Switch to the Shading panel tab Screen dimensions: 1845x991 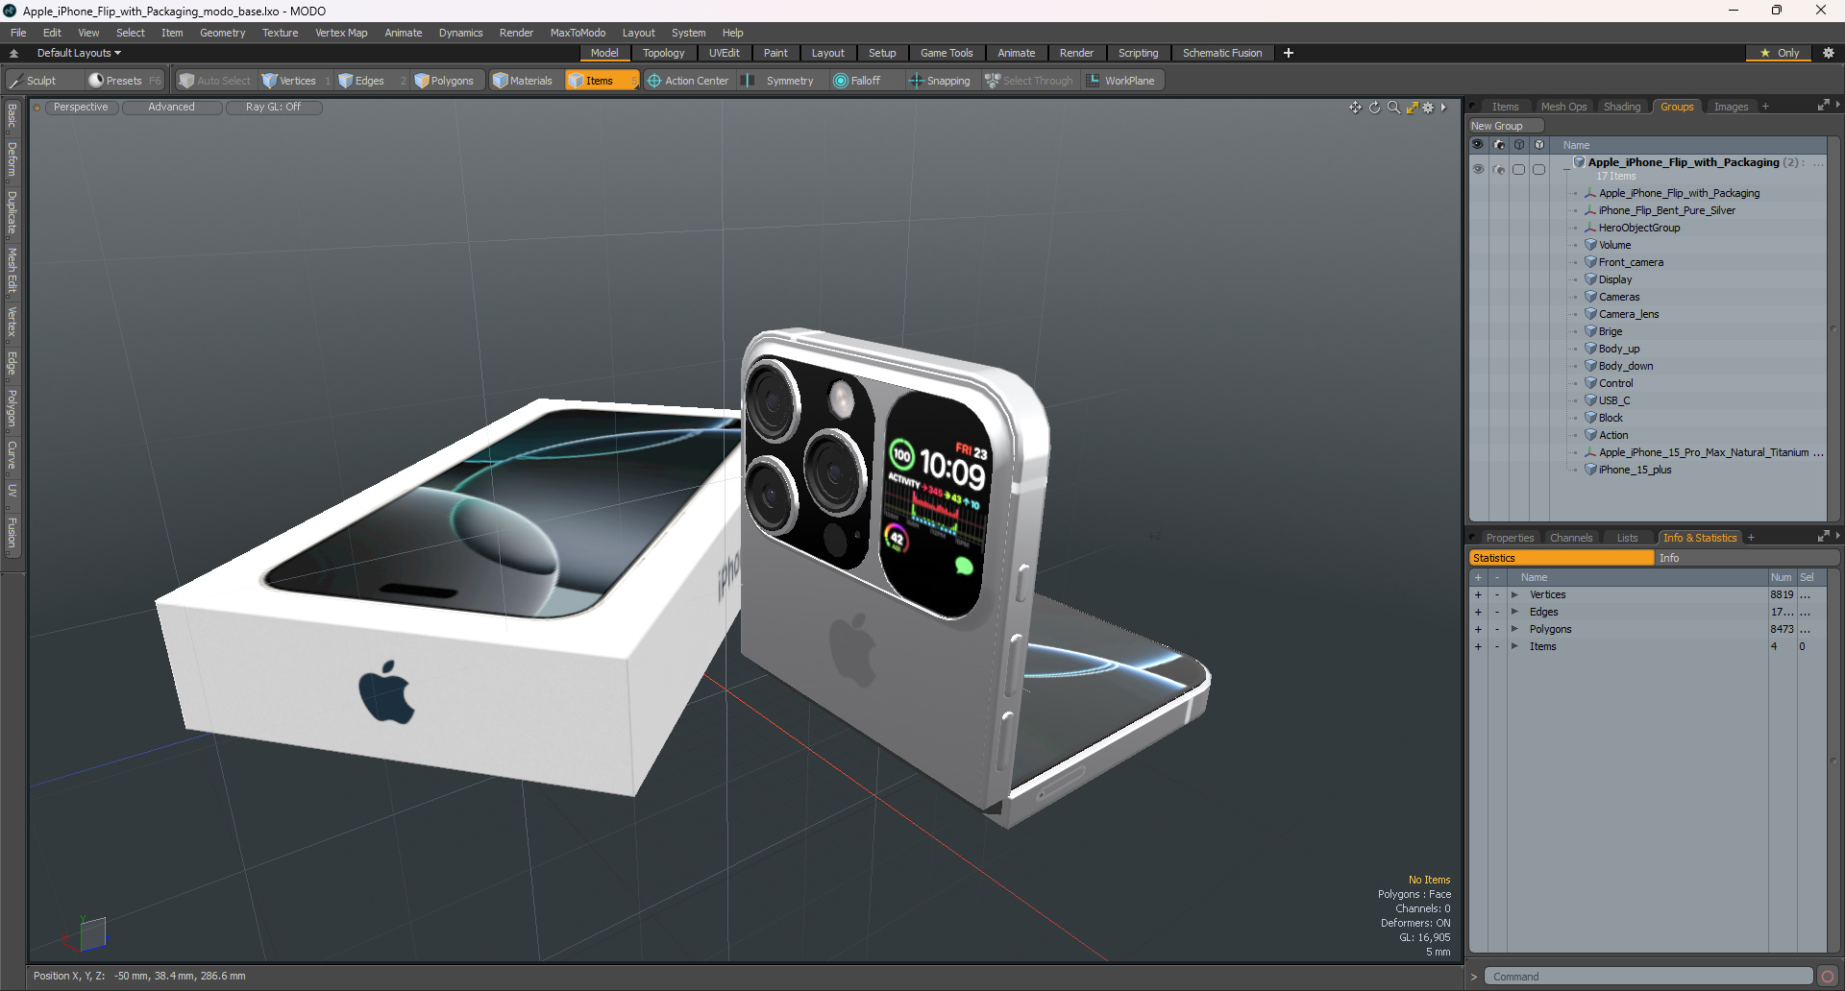[x=1622, y=107]
